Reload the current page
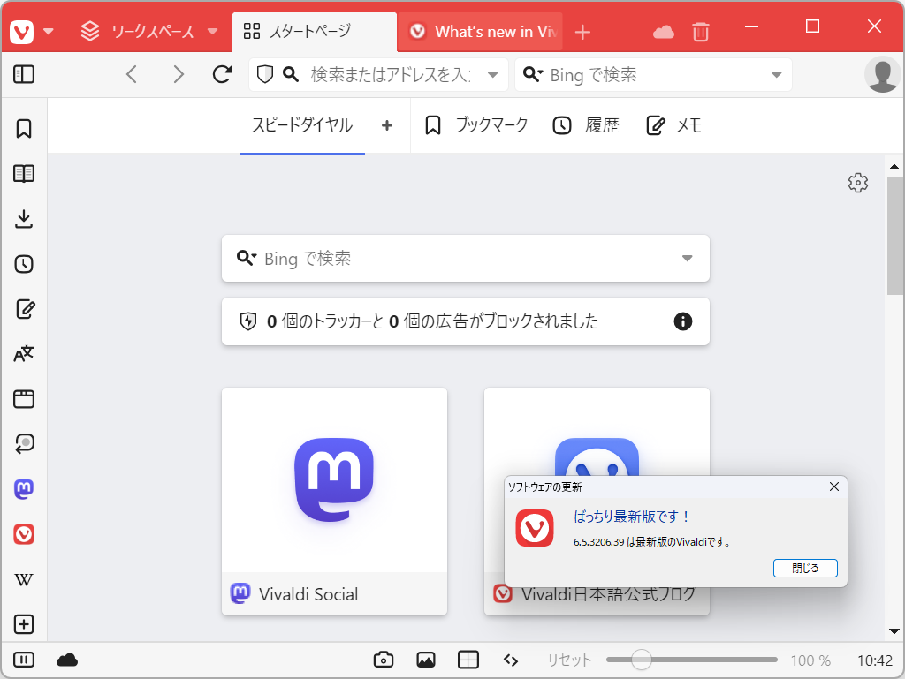 point(221,74)
